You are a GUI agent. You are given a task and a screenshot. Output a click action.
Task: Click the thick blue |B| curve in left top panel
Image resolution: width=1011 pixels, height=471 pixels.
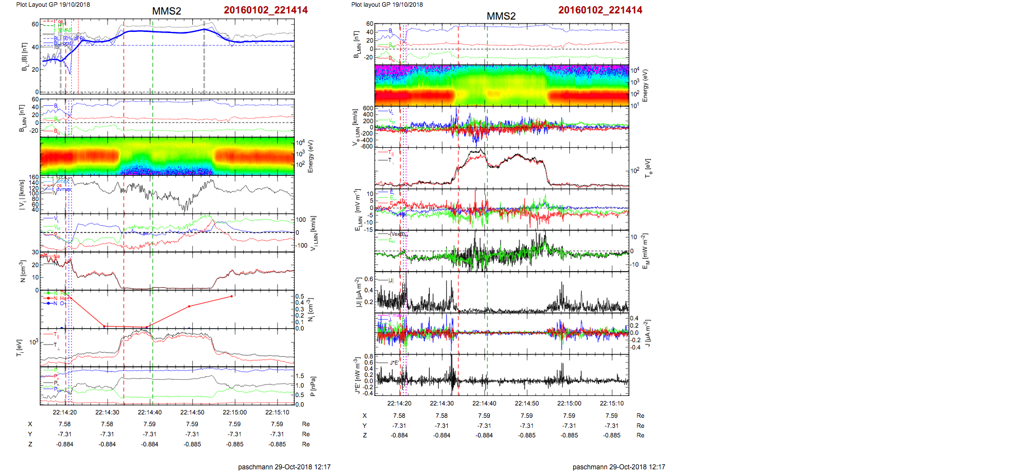(168, 31)
